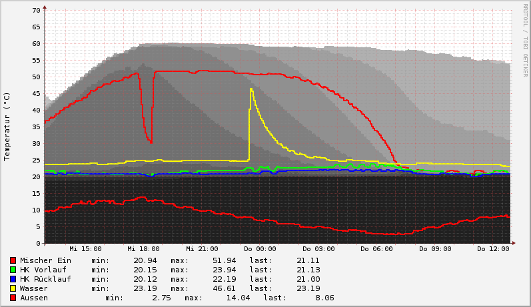This screenshot has height=307, width=531.
Task: Click the Do 00:00 time axis label
Action: coord(260,249)
